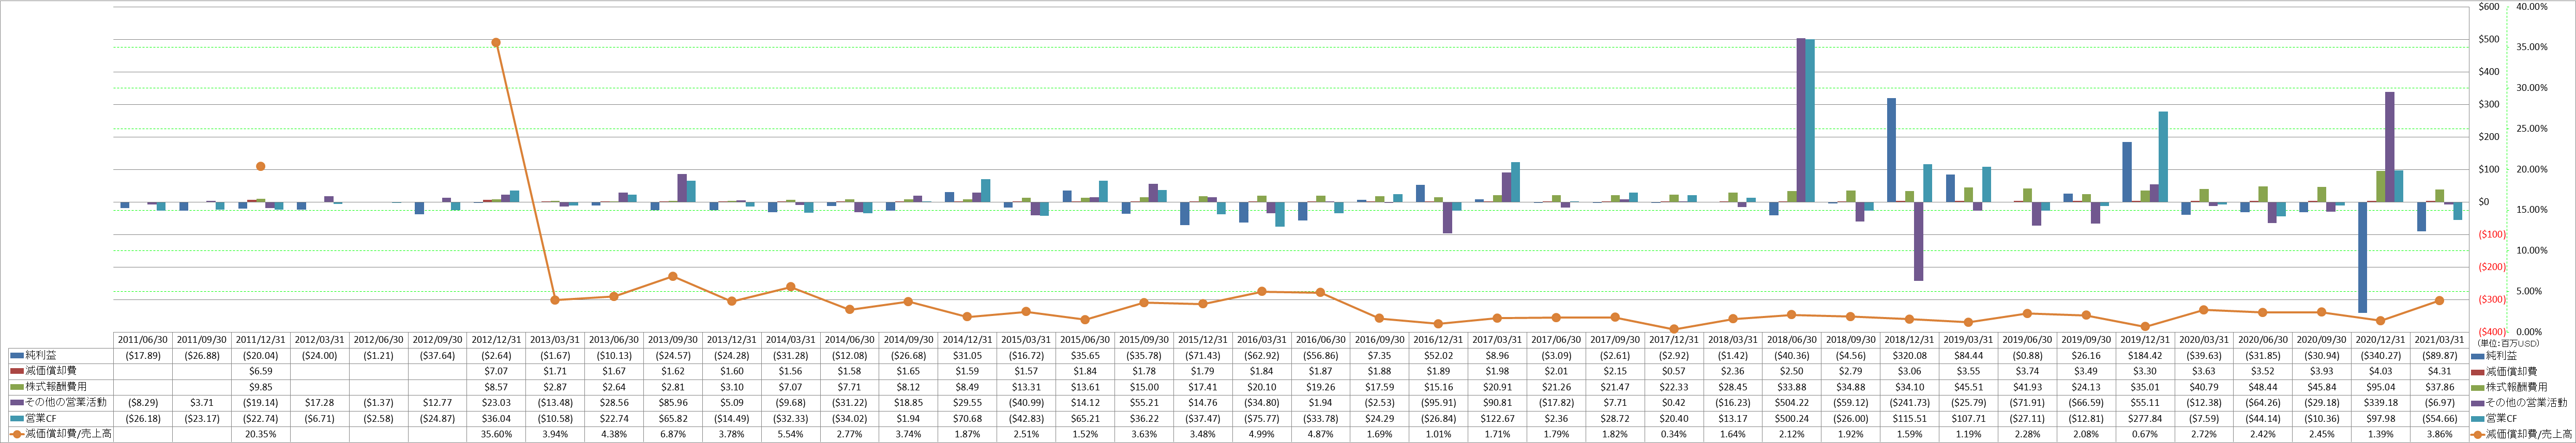Click the purple その他の営業活動 swatch in the data table
Image resolution: width=2576 pixels, height=443 pixels.
click(x=16, y=403)
